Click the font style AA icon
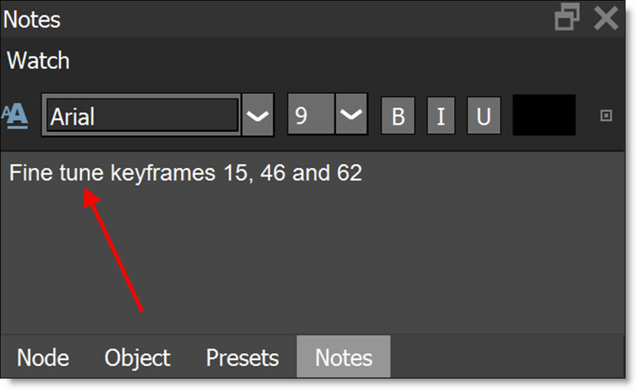The height and width of the screenshot is (390, 637). click(x=15, y=116)
